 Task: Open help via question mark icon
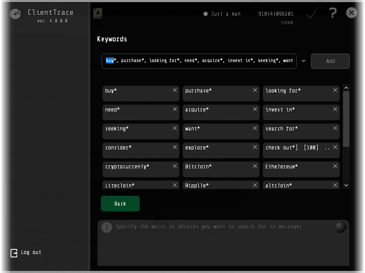pos(333,13)
